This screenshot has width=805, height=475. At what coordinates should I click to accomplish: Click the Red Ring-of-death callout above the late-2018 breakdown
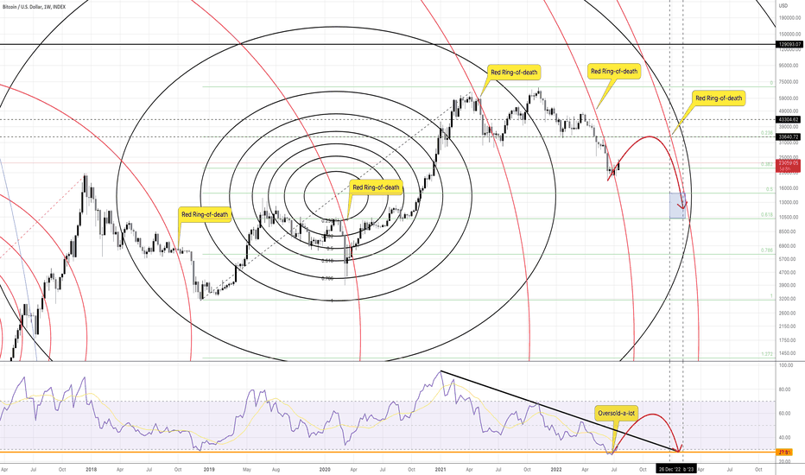coord(205,214)
